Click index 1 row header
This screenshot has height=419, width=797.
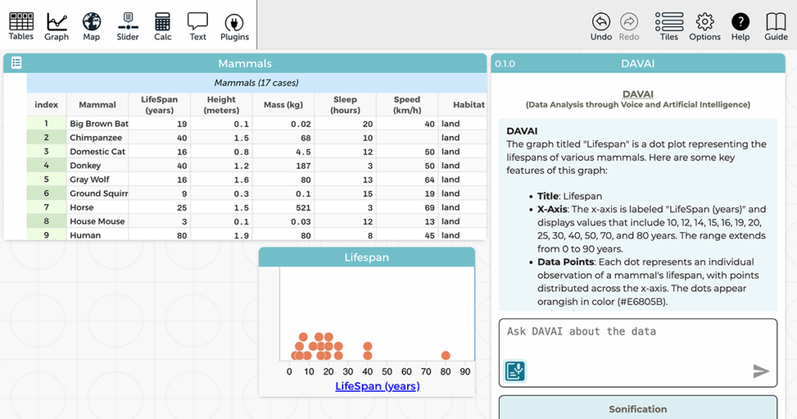click(46, 124)
